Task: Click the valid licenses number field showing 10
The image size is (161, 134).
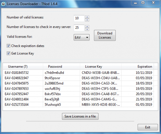Action: pyautogui.click(x=79, y=18)
